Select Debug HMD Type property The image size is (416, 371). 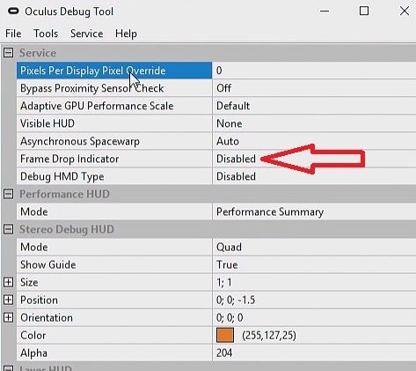pos(114,176)
